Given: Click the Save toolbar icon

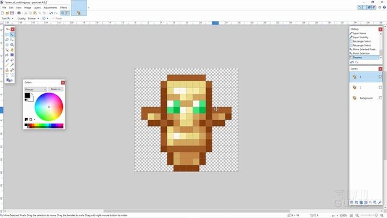Looking at the screenshot, I should [x=12, y=13].
